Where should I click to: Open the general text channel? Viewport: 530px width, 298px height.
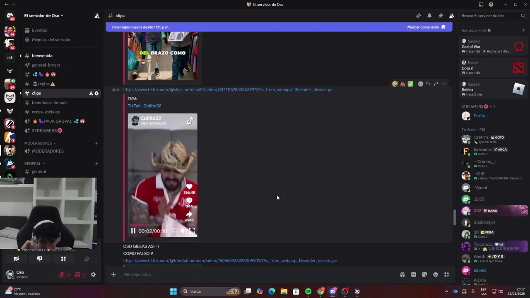click(x=39, y=171)
